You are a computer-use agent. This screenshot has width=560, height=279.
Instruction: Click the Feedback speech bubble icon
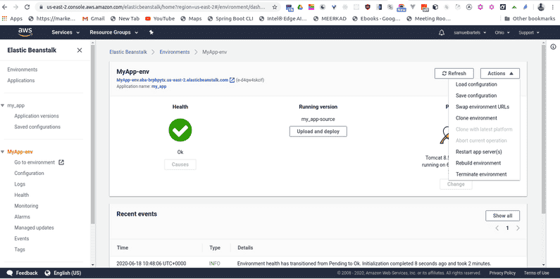coord(9,273)
